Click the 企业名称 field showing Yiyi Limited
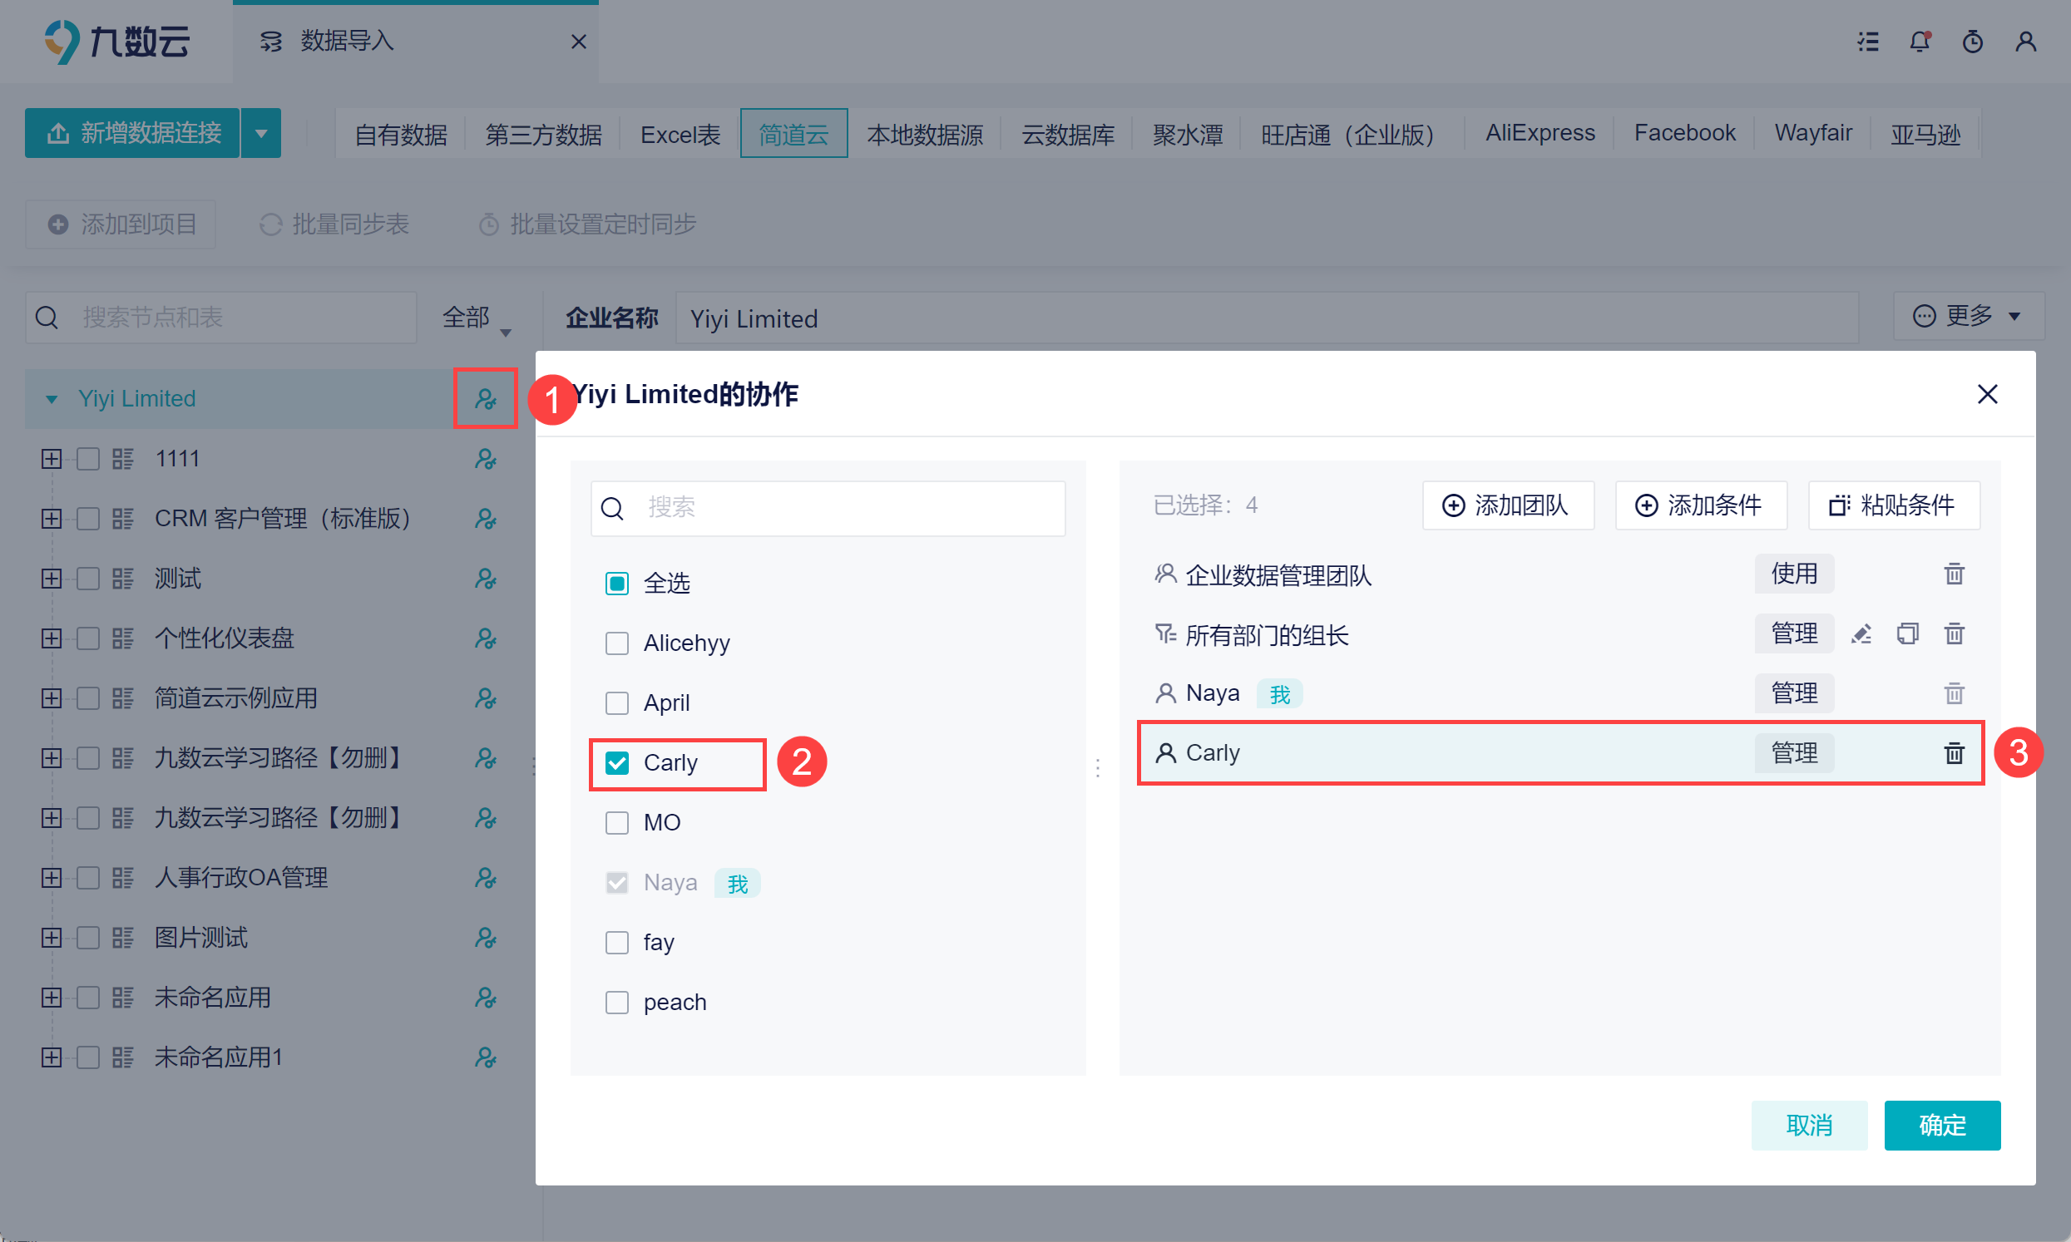Screen dimensions: 2071x1242 1267,318
